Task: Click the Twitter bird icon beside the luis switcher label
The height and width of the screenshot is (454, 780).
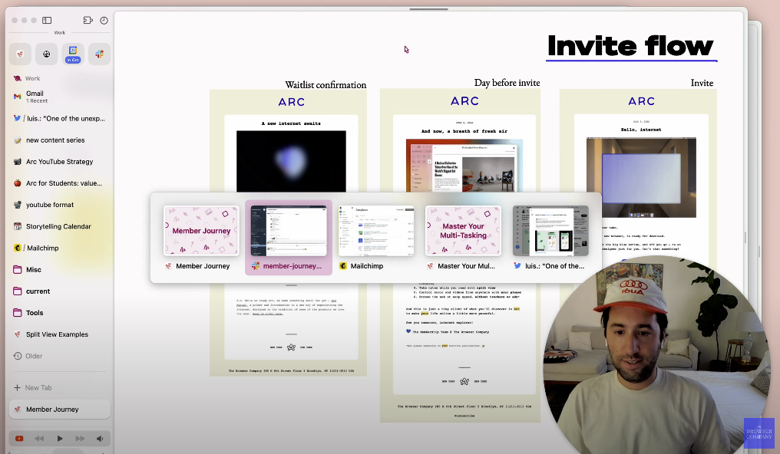Action: 517,266
